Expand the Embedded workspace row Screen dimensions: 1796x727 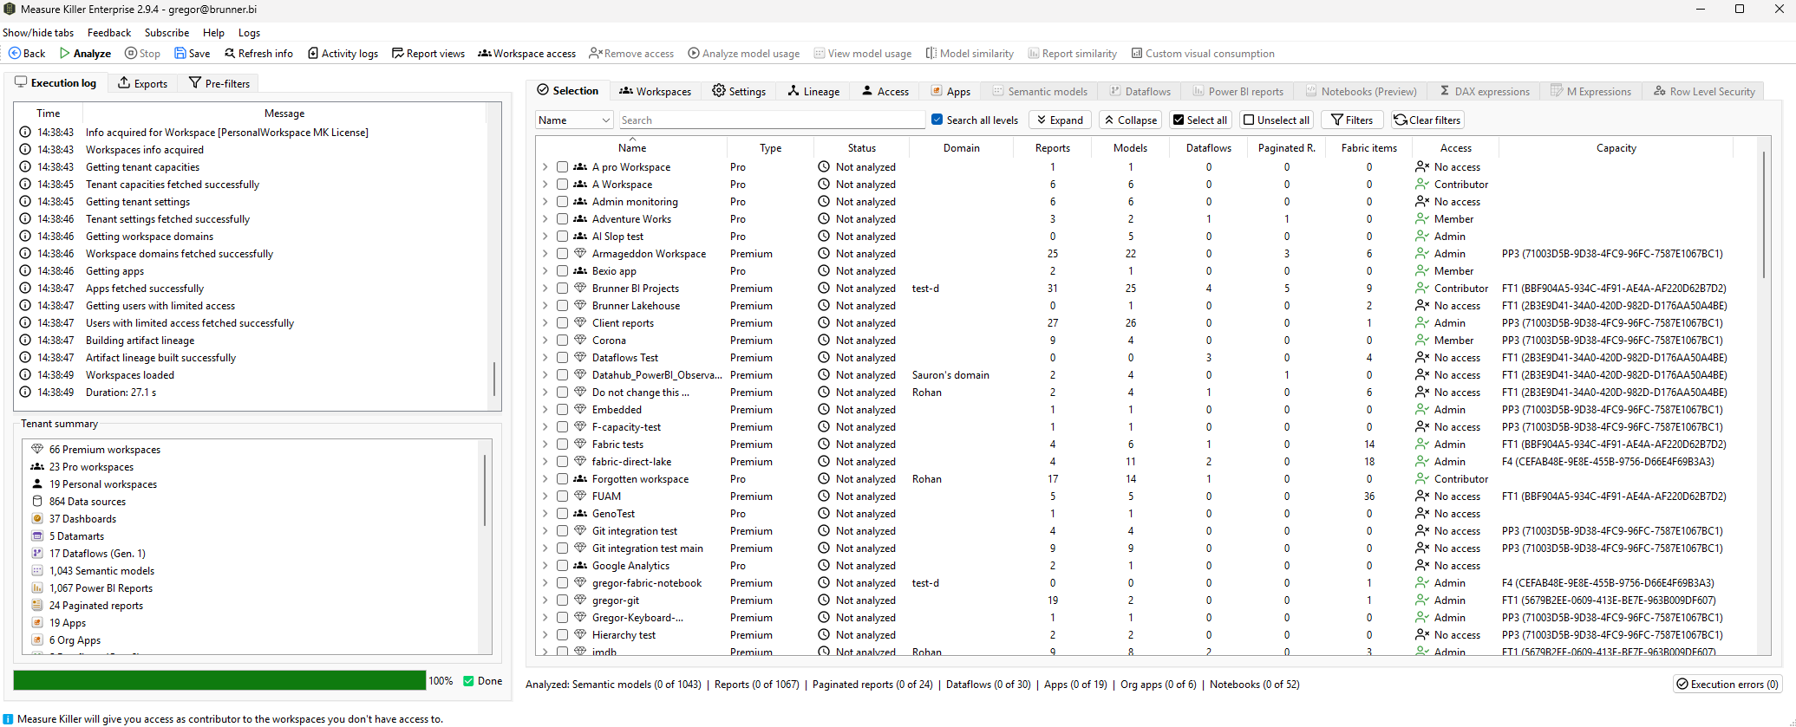coord(545,409)
